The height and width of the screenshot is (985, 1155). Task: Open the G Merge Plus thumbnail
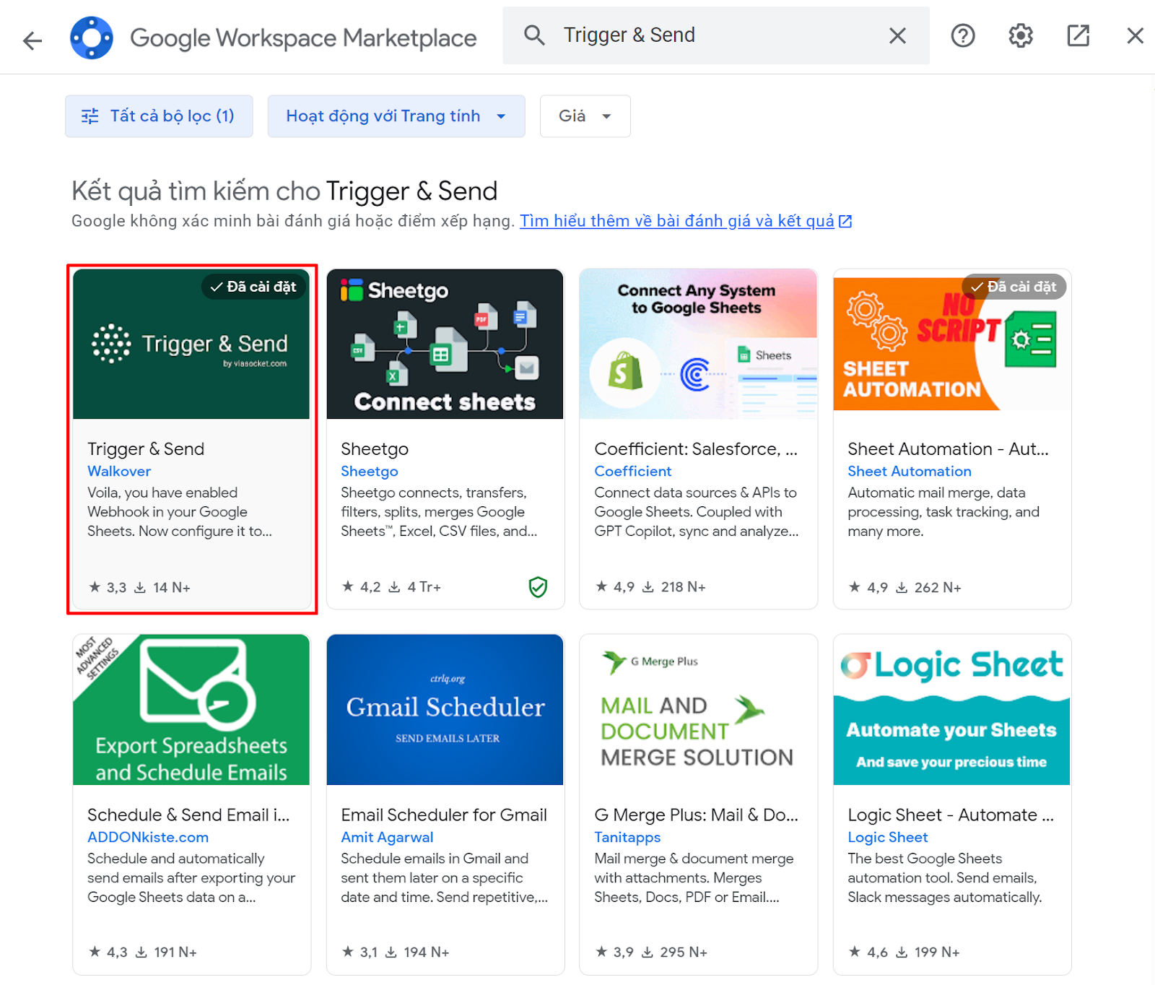(x=698, y=710)
